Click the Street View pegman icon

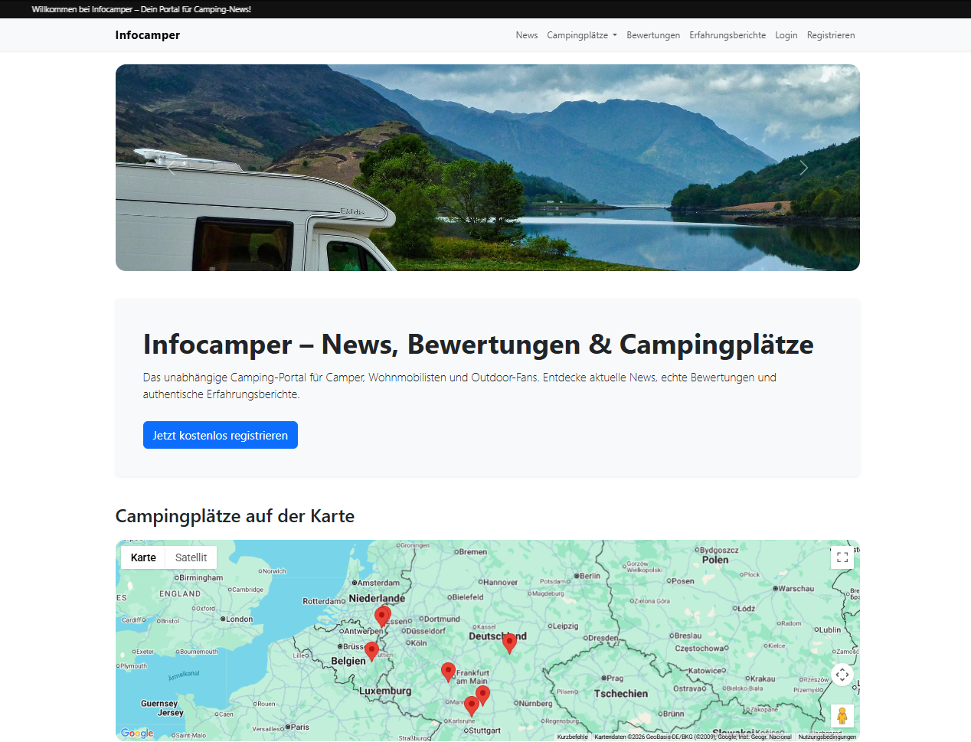(842, 716)
